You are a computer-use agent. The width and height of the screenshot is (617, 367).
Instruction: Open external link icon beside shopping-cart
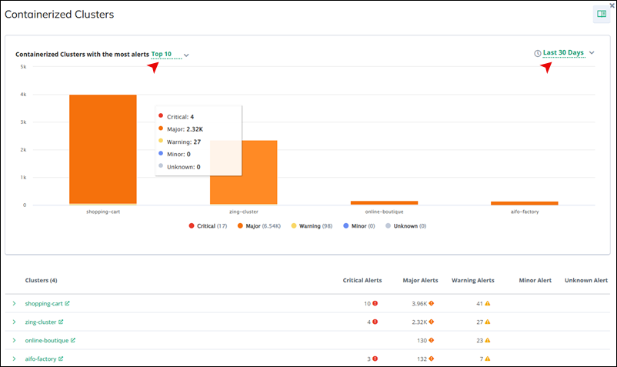(x=67, y=304)
